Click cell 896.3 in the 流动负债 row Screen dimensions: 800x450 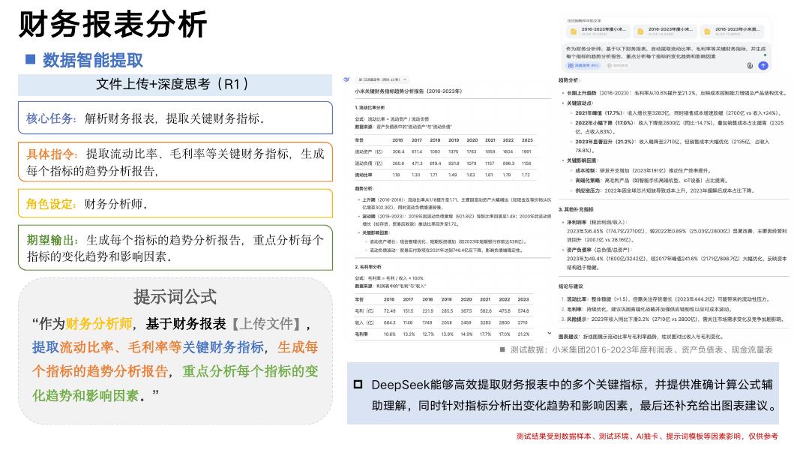point(508,163)
